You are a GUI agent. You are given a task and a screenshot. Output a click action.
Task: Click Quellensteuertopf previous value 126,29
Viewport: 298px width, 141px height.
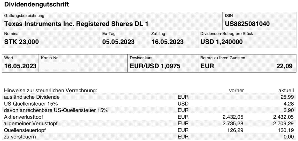point(235,130)
